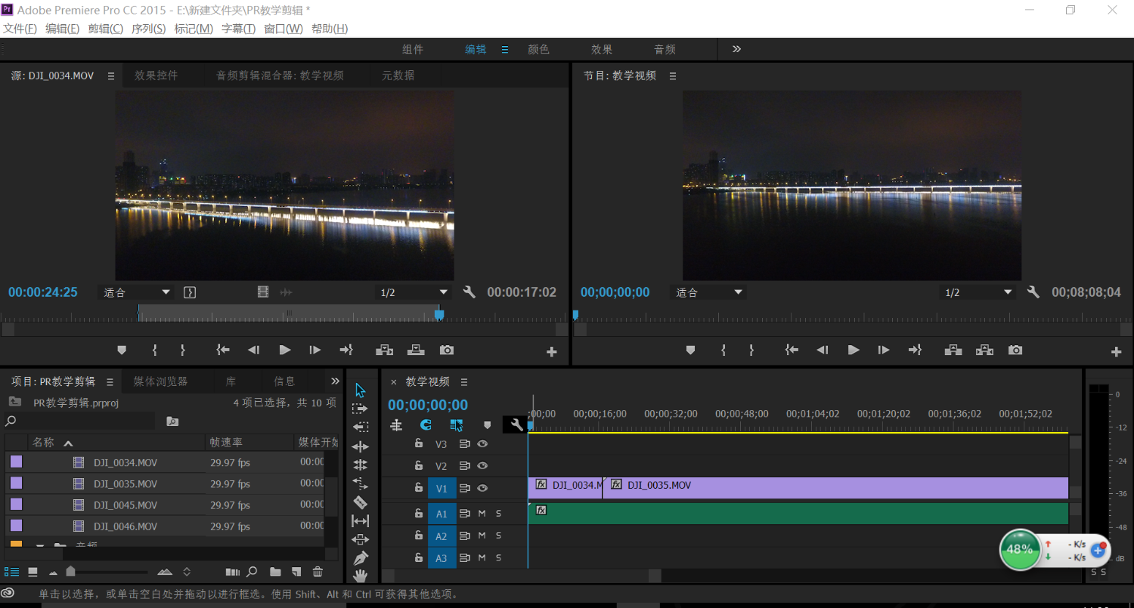Select the Track Select Forward tool
The width and height of the screenshot is (1134, 608).
(361, 409)
